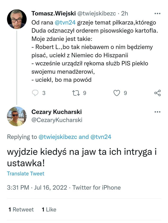The height and width of the screenshot is (223, 168).
Task: Open Cezary Kucharski's profile picture
Action: [x=17, y=116]
